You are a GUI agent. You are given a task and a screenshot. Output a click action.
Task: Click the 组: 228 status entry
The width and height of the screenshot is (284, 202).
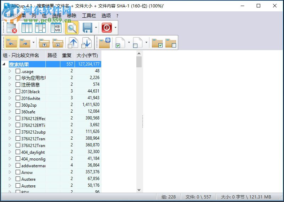pyautogui.click(x=168, y=197)
